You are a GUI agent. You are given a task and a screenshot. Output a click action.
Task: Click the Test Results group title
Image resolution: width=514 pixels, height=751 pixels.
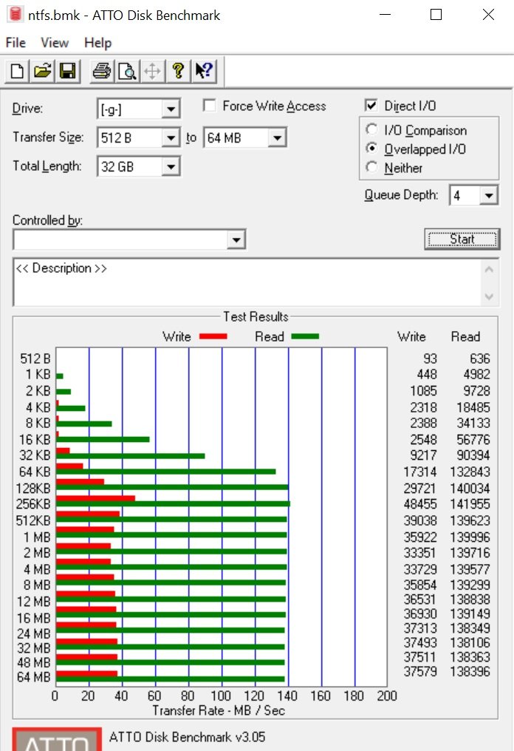tap(256, 316)
